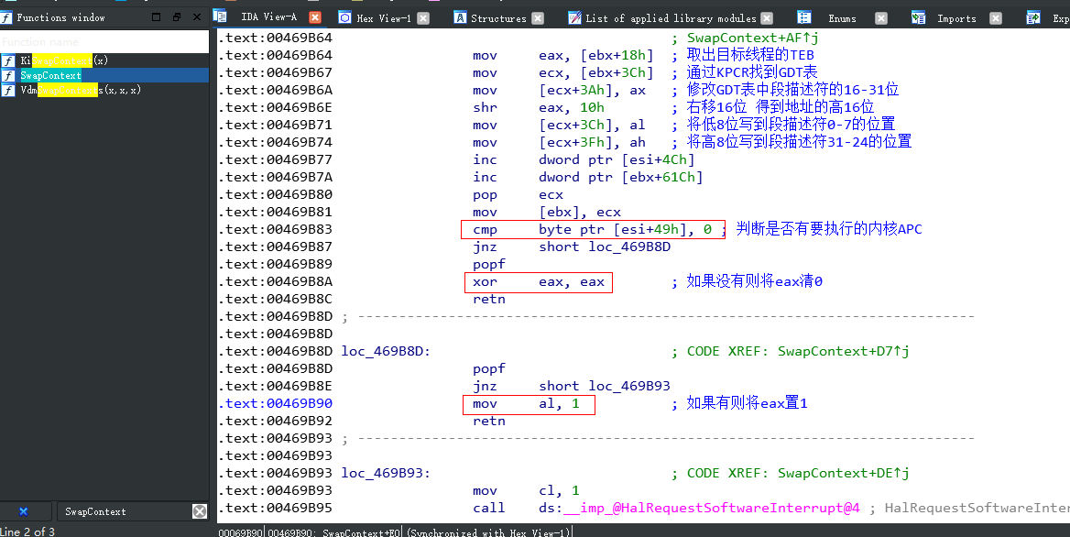Click the Hex View-1 hexadecimal icon

(x=344, y=16)
